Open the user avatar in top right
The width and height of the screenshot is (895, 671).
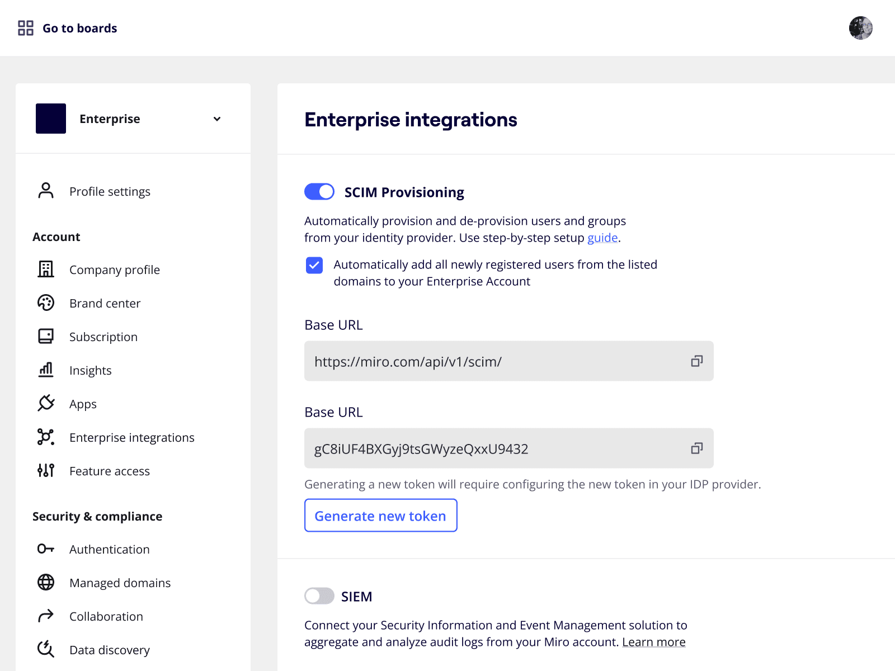point(860,28)
